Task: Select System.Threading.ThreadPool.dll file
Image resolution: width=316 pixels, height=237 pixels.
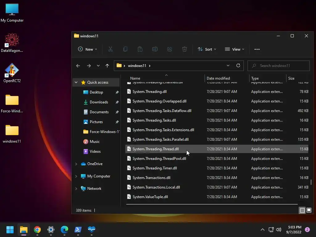Action: click(217, 159)
